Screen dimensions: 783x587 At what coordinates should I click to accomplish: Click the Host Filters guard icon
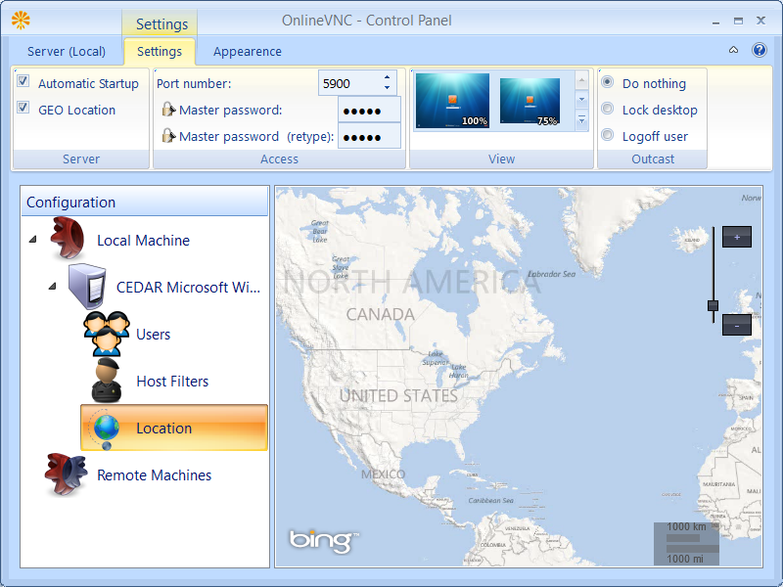tap(107, 381)
